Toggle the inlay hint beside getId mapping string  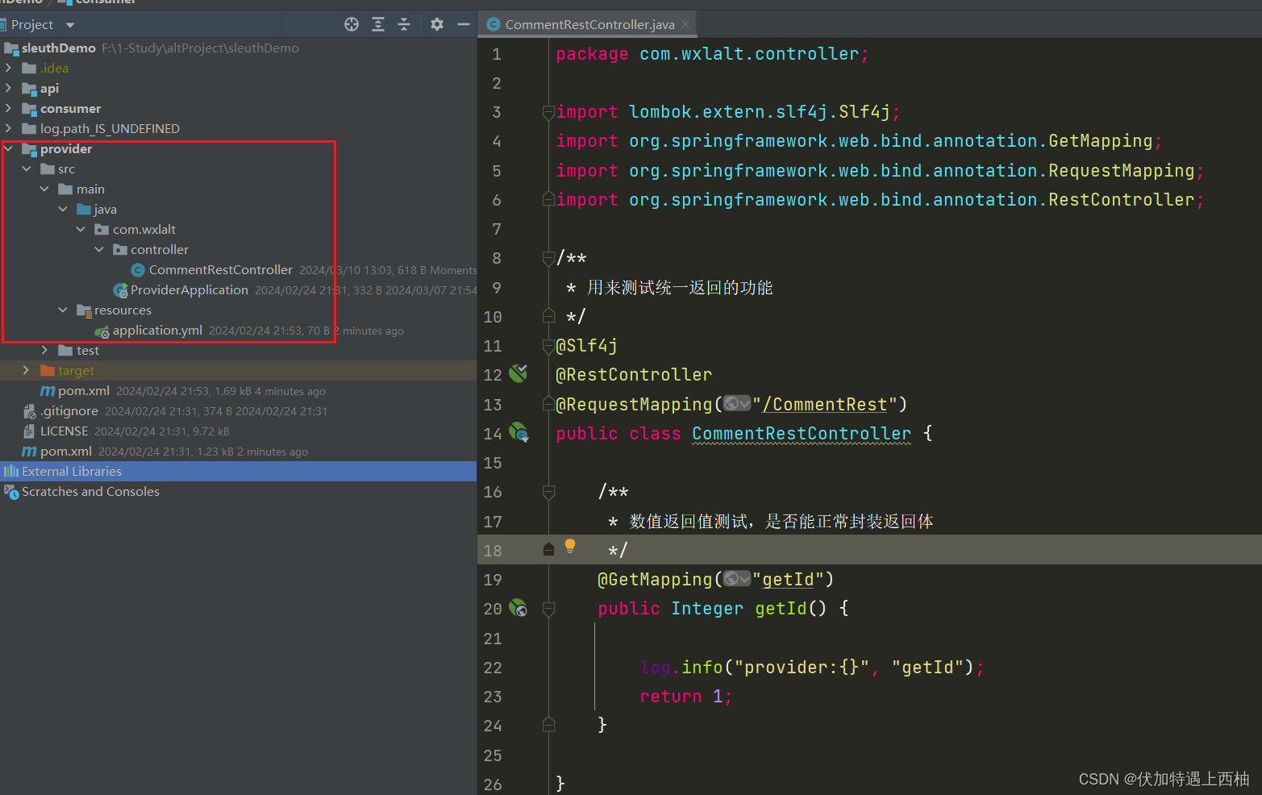pyautogui.click(x=735, y=578)
